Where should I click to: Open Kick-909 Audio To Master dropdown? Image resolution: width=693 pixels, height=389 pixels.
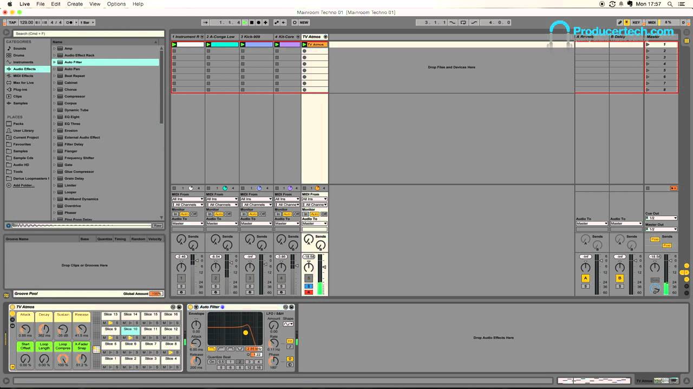click(256, 224)
